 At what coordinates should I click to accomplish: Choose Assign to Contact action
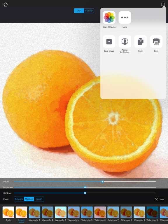click(x=125, y=41)
